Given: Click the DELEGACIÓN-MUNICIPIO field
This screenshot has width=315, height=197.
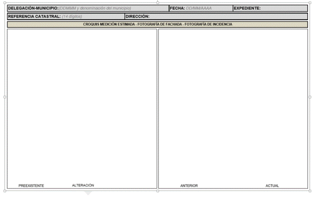Looking at the screenshot, I should [88, 8].
